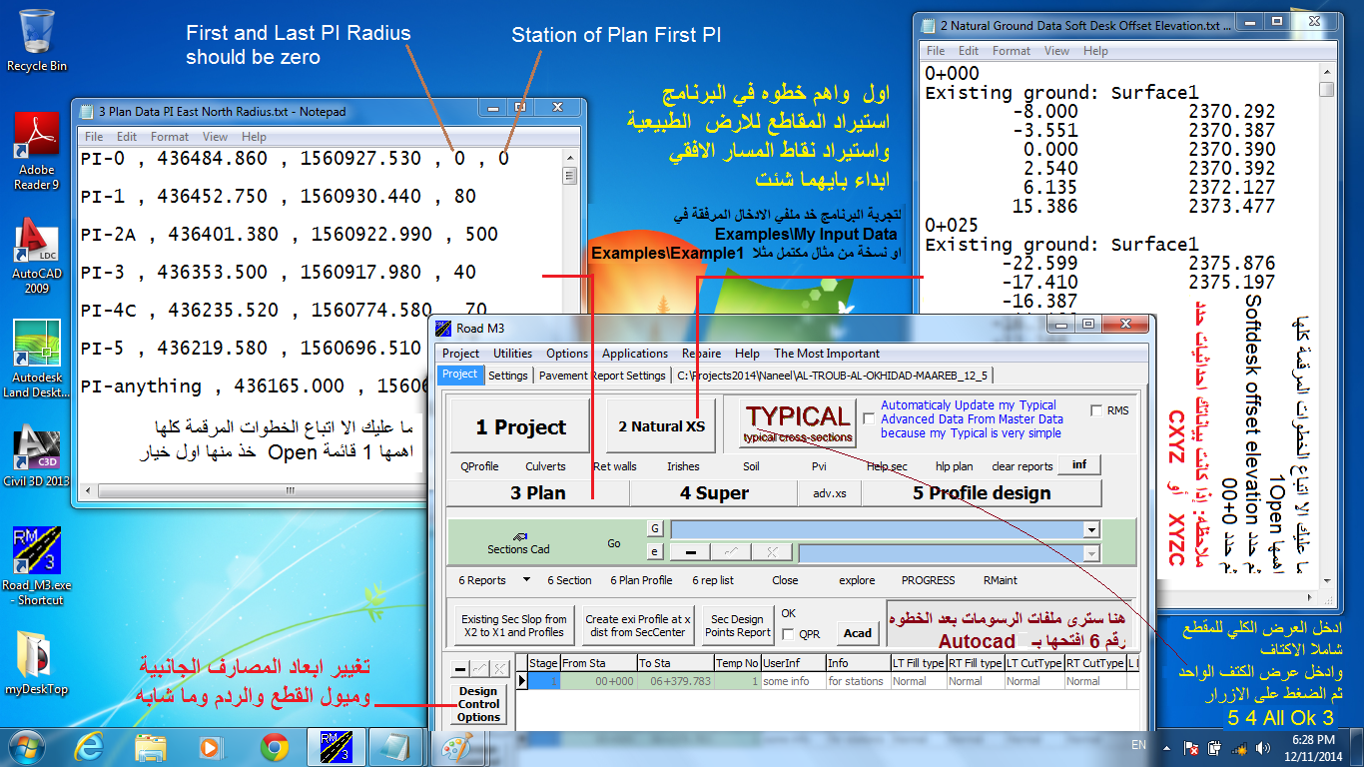Open the Applications menu in Road M3

pos(635,353)
